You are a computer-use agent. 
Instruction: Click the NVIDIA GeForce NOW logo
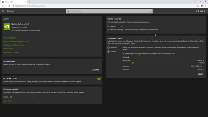tap(7, 27)
